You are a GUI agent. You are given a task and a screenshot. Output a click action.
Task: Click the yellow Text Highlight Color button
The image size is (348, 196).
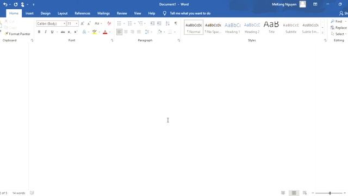(x=95, y=32)
